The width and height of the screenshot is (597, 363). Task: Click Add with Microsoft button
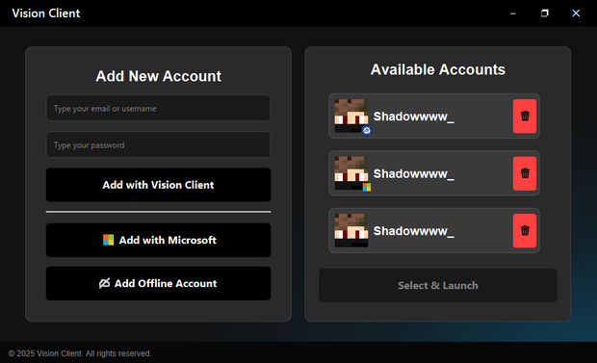click(x=158, y=240)
